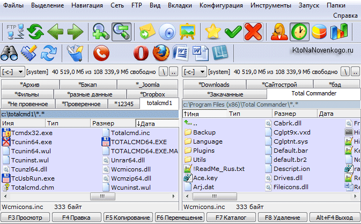This screenshot has height=224, width=361.
Task: Click the red phone handset icon
Action: tap(101, 53)
